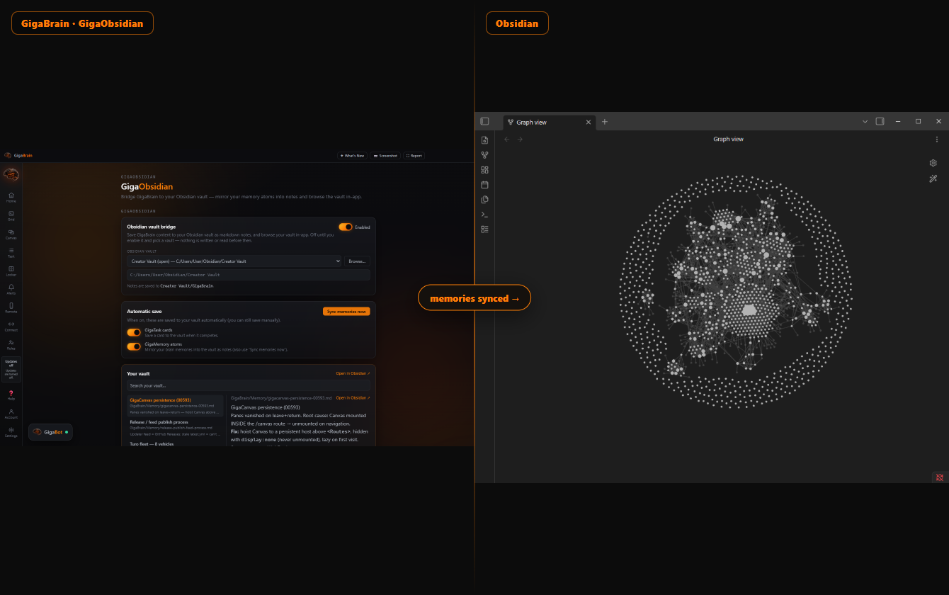Start timelapse animation wand in Obsidian graph
This screenshot has height=595, width=949.
pos(933,179)
